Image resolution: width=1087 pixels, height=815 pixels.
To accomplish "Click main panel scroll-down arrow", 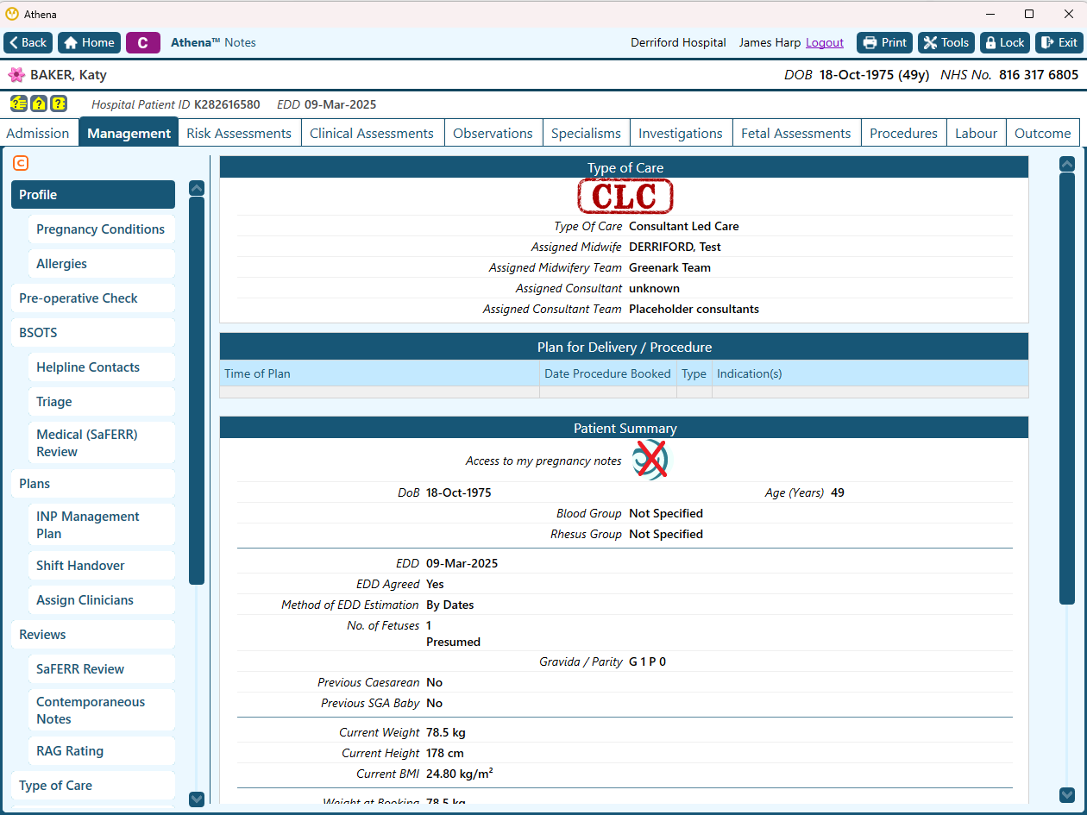I will [x=1067, y=795].
